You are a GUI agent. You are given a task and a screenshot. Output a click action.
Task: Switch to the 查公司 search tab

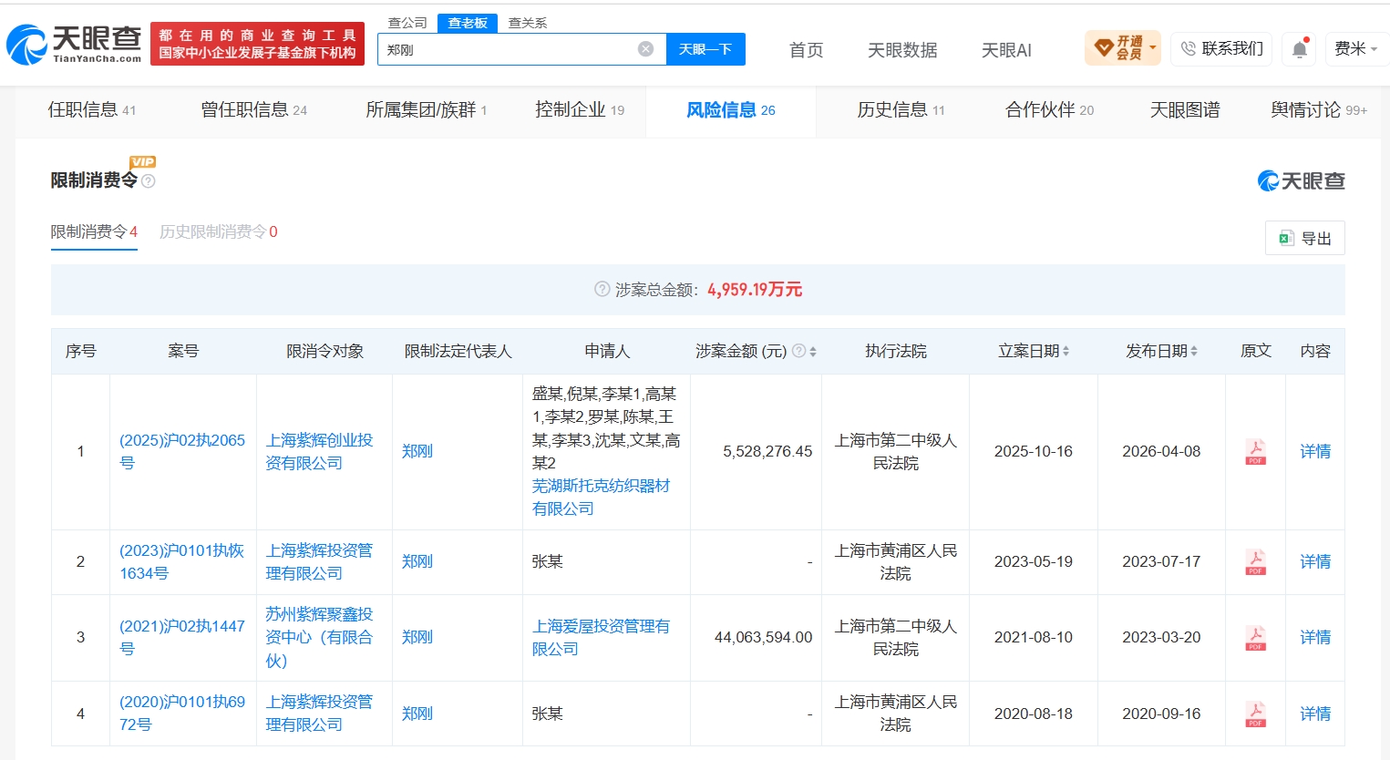click(x=407, y=23)
